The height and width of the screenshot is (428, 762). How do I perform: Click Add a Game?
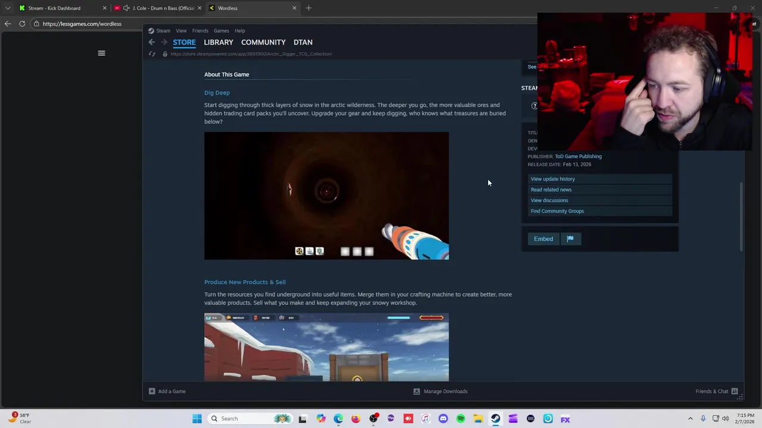167,391
